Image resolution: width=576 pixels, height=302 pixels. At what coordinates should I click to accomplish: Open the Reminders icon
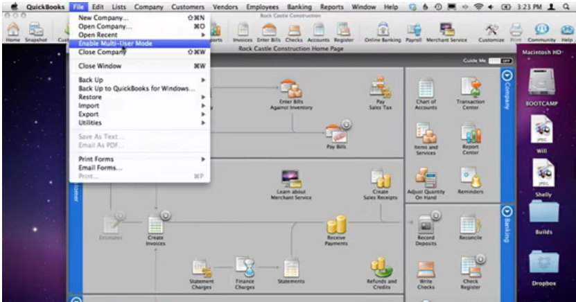471,181
